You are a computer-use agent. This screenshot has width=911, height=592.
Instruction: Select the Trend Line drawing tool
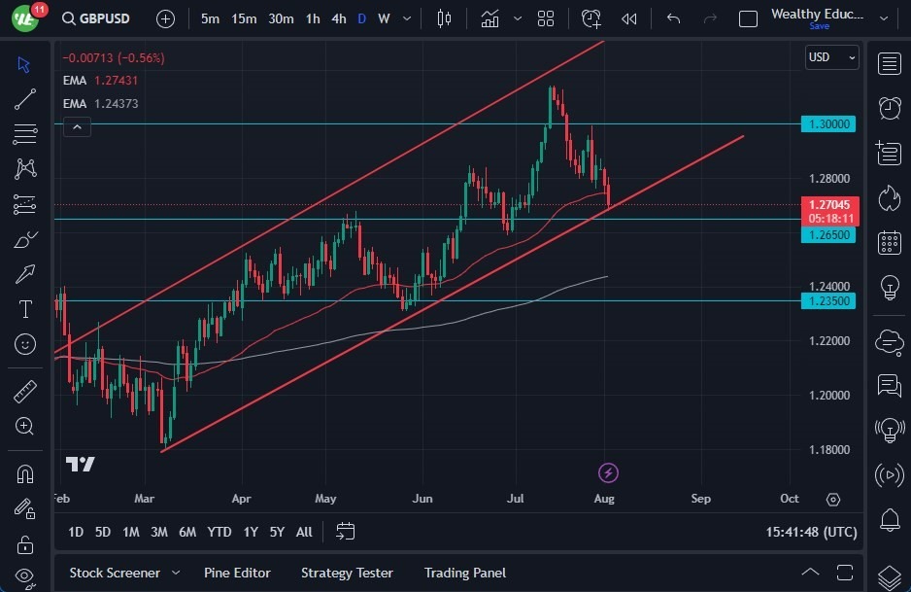tap(24, 98)
